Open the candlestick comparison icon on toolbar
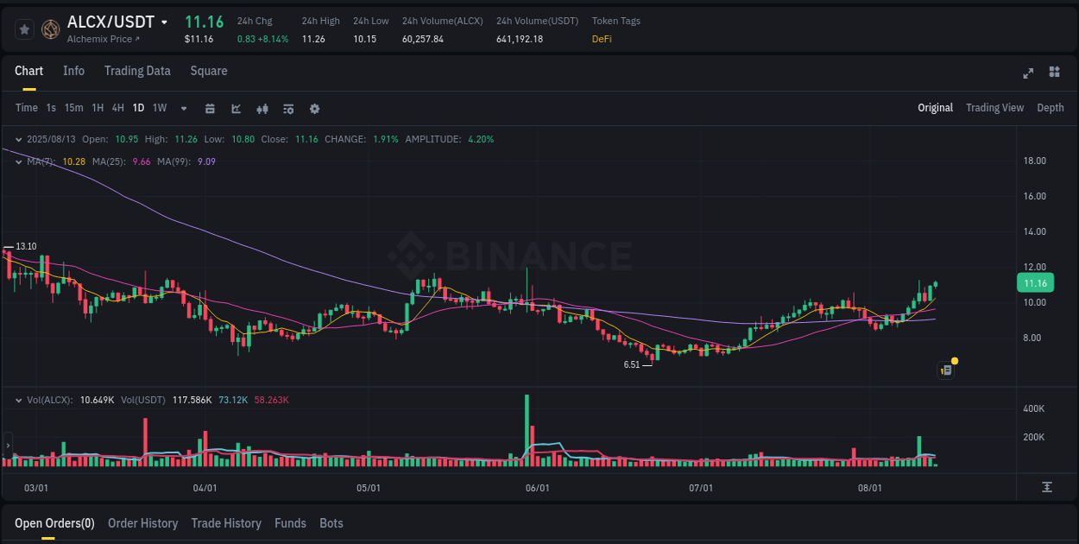 coord(262,109)
